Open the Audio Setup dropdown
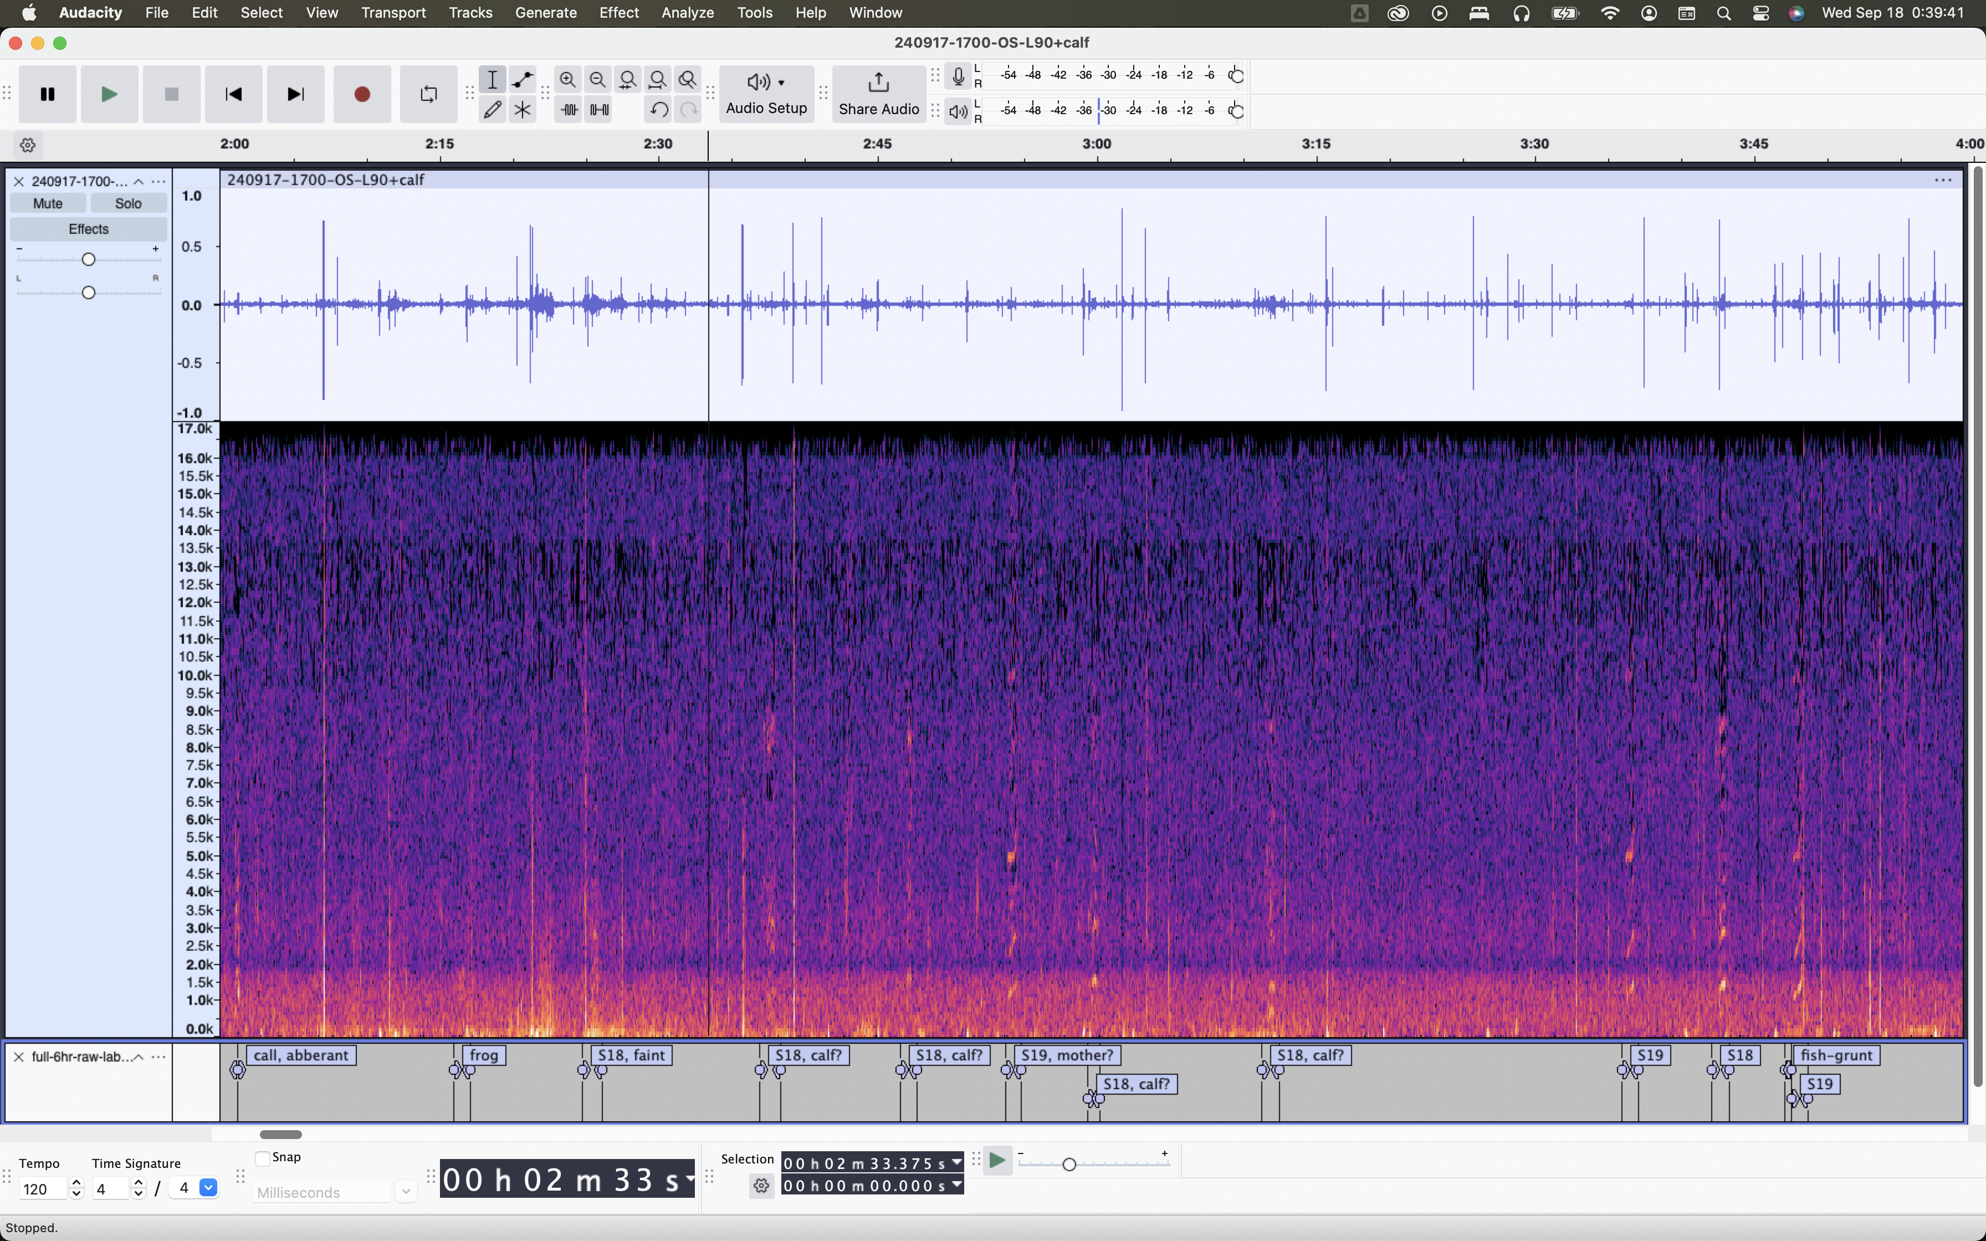The image size is (1986, 1241). pos(766,94)
